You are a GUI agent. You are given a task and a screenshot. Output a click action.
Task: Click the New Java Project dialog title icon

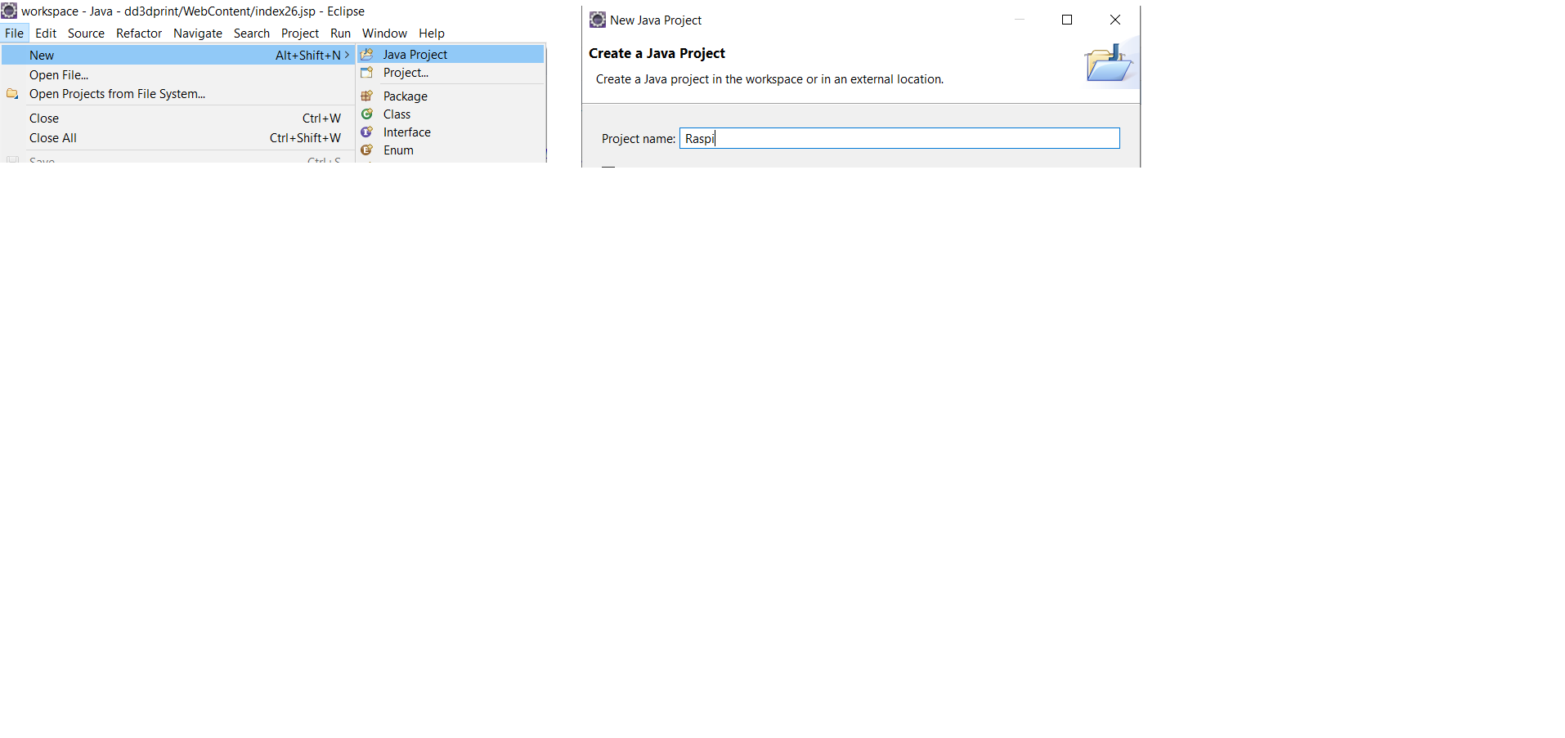tap(598, 20)
